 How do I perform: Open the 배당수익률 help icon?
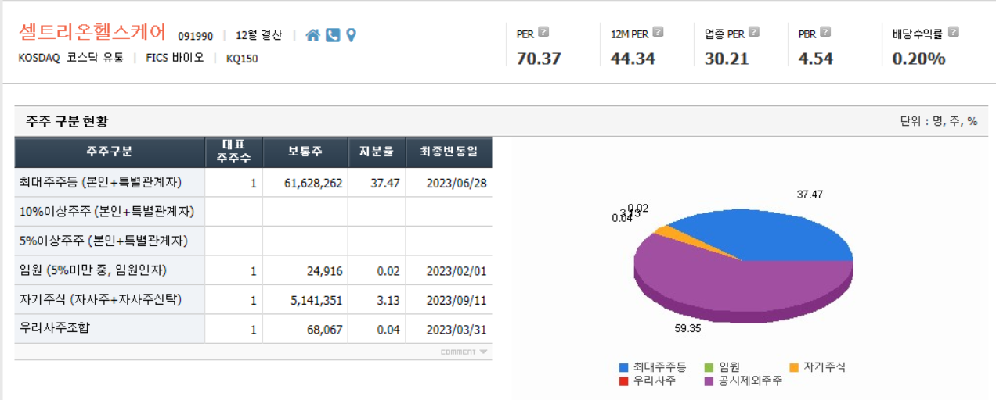click(954, 33)
